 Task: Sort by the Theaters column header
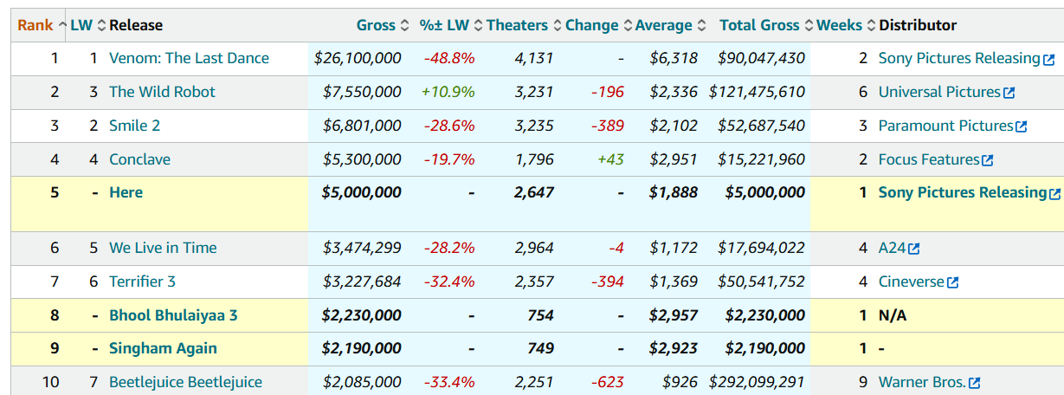(x=517, y=25)
